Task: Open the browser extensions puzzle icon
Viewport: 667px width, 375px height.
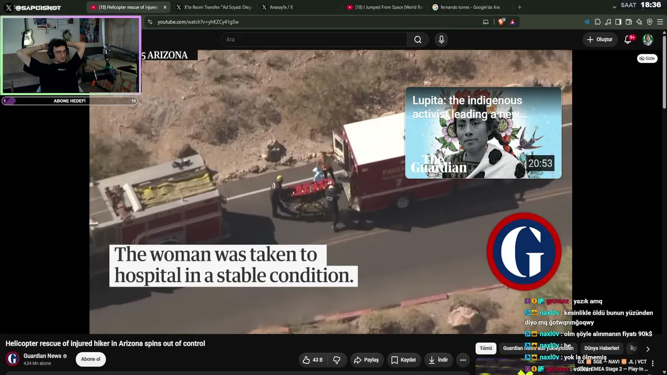Action: tap(598, 22)
